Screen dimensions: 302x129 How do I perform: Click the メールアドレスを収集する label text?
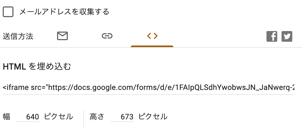[x=64, y=12]
